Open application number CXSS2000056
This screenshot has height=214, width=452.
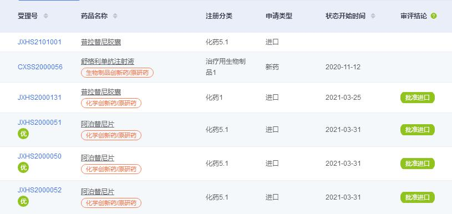pos(40,67)
